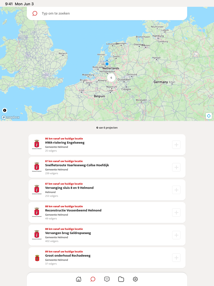Follow Groot onderhoud Rochadeweg with plus button
This screenshot has height=286, width=214.
(176, 258)
